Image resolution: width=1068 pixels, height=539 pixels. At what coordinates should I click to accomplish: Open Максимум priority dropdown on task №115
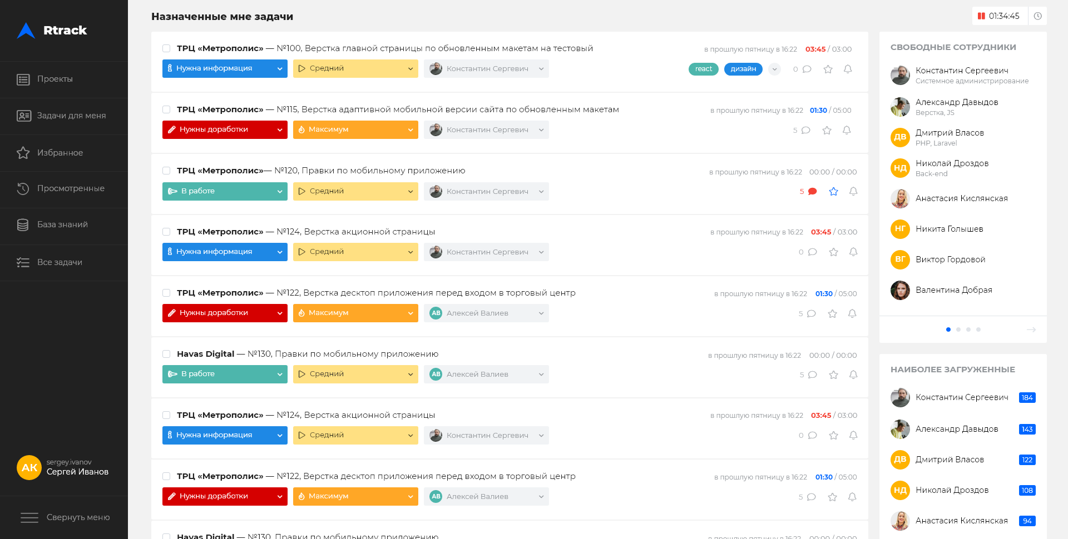(x=355, y=129)
